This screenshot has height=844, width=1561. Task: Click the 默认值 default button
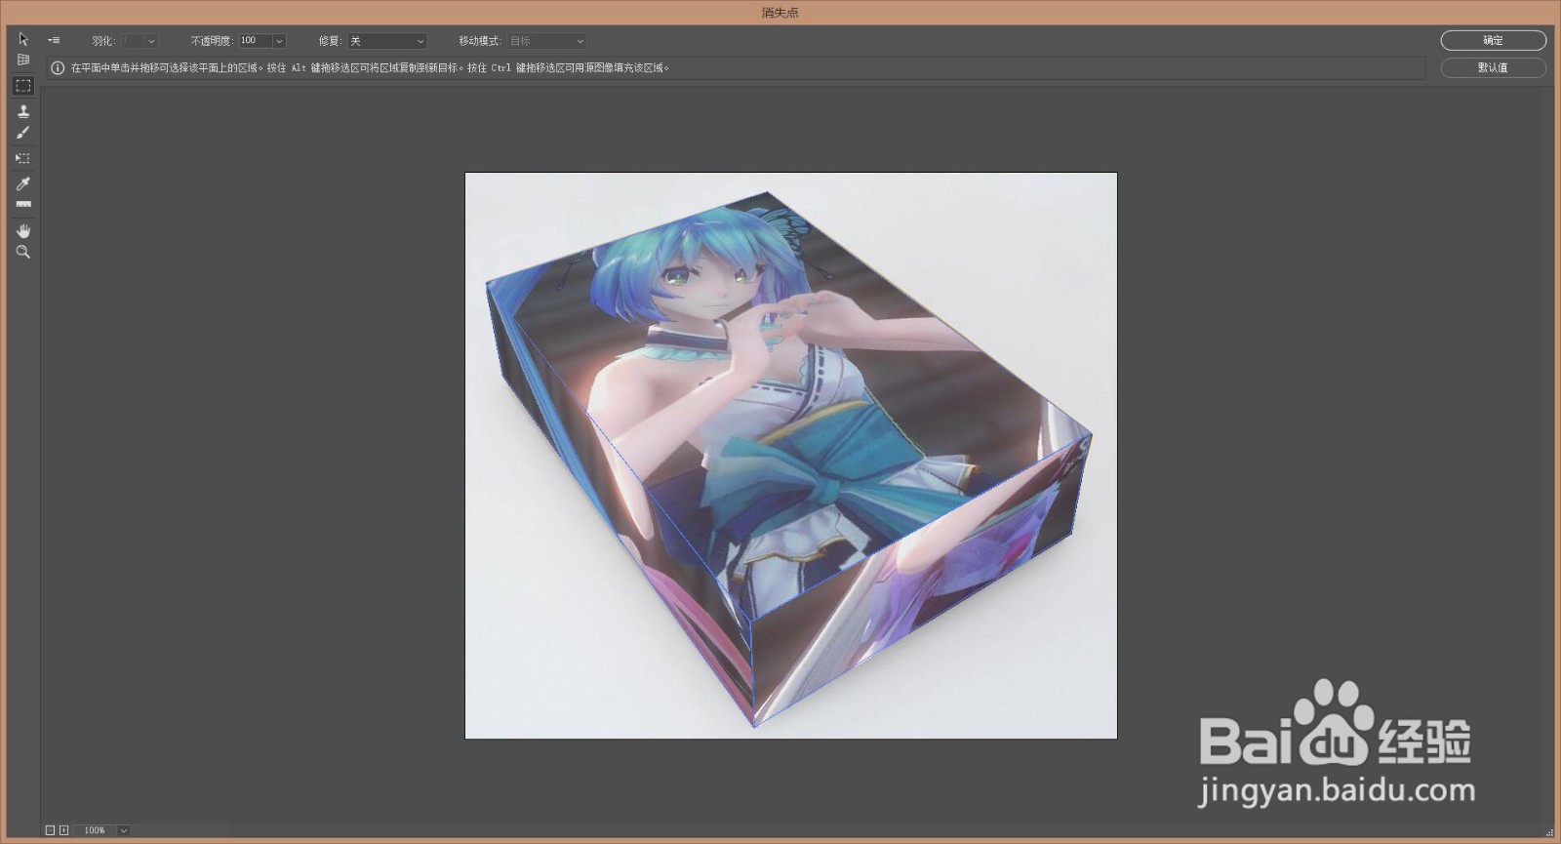pos(1493,67)
